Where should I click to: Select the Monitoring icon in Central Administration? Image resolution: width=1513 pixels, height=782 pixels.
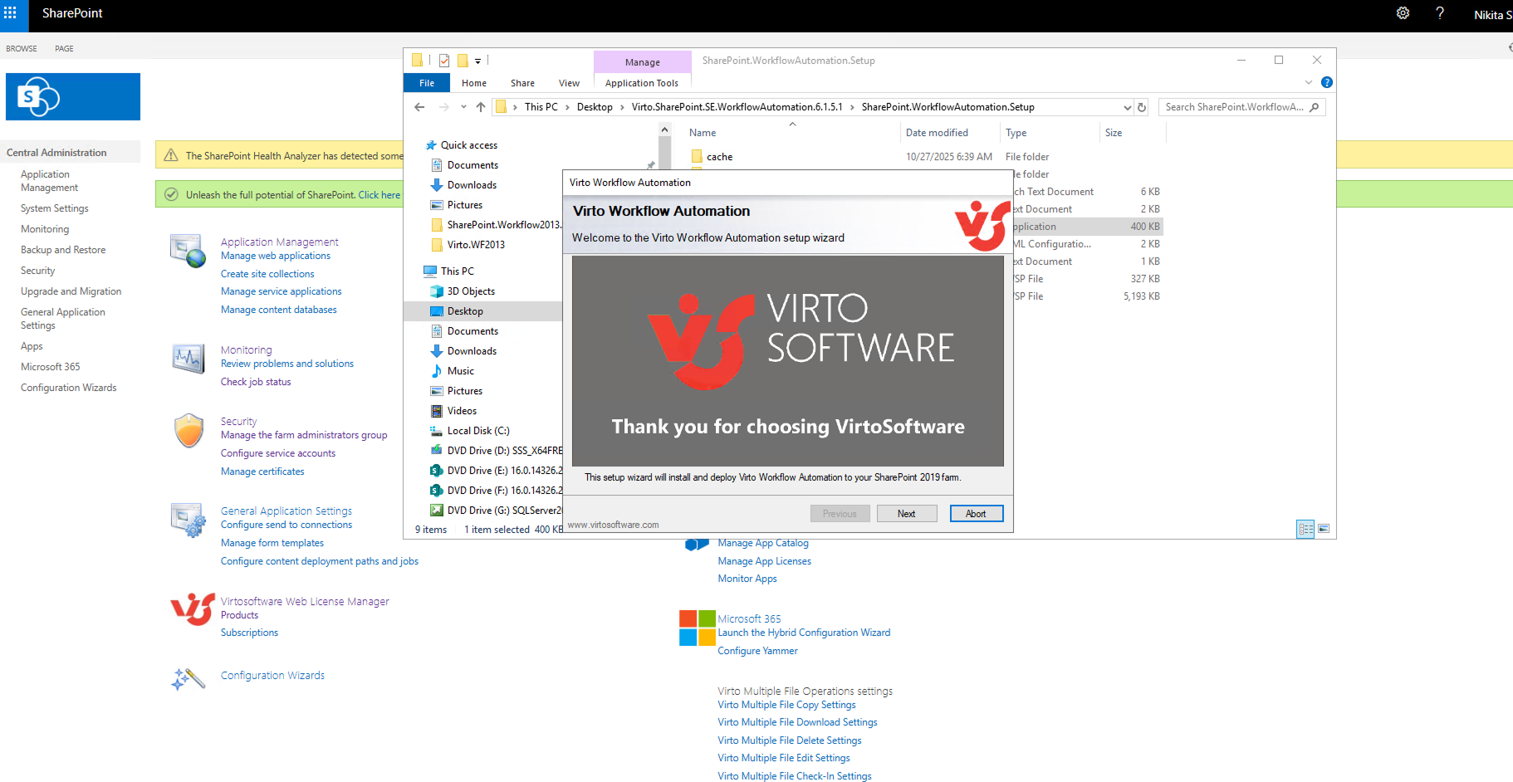tap(188, 359)
